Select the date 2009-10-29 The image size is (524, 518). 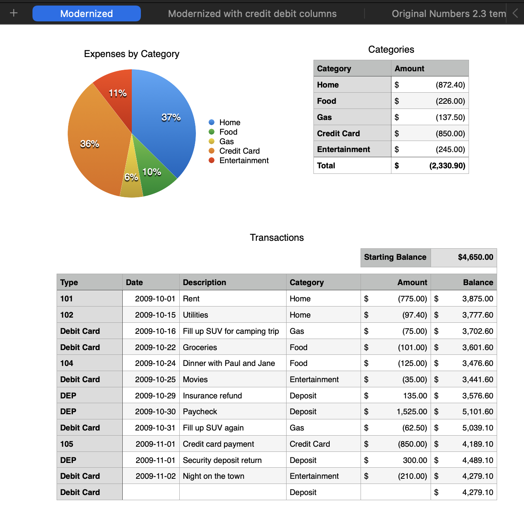(x=151, y=396)
